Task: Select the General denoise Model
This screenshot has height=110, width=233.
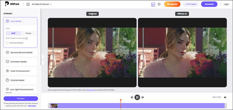Action: pos(20,52)
